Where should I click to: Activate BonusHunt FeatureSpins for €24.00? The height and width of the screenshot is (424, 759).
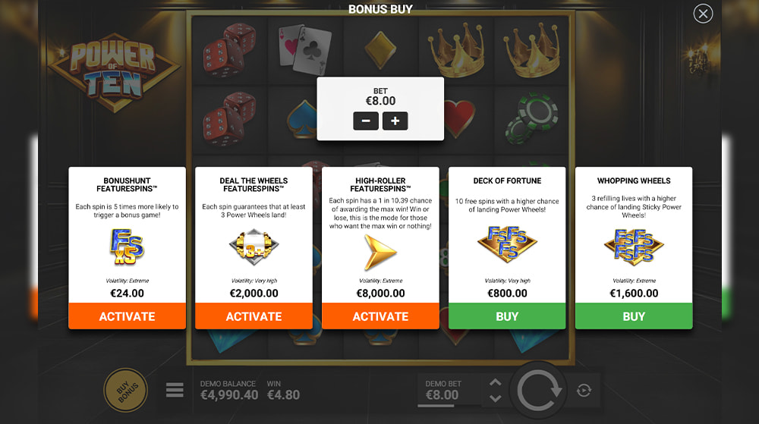(128, 316)
